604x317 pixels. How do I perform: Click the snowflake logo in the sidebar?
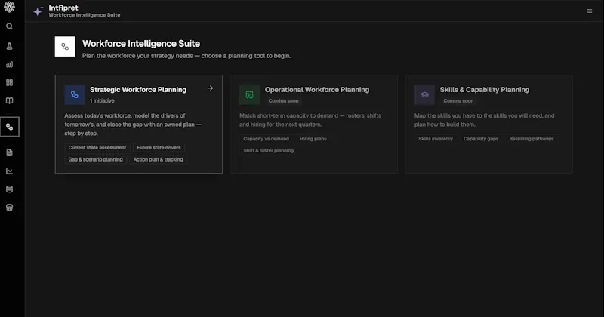(x=9, y=7)
